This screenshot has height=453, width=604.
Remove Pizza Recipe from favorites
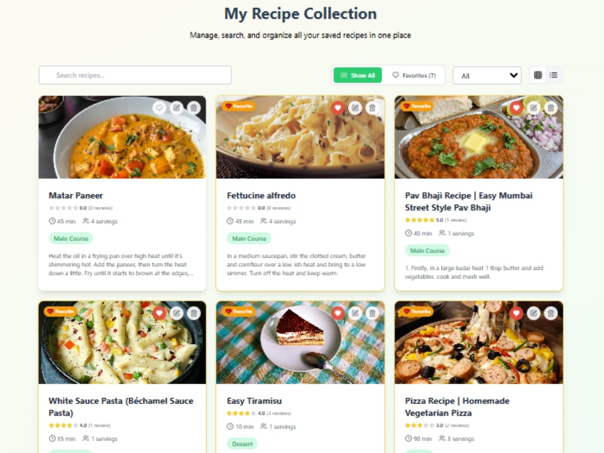[x=516, y=313]
